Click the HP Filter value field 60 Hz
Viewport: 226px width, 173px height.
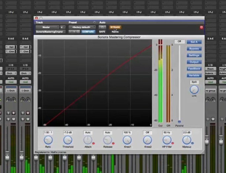(167, 132)
